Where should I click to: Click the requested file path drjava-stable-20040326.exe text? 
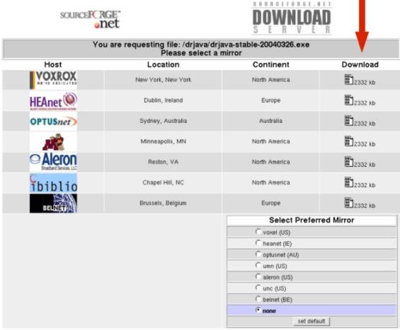[x=246, y=45]
